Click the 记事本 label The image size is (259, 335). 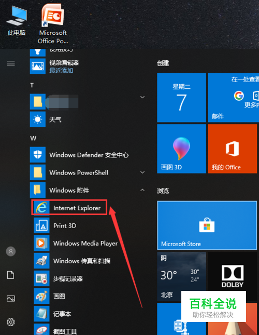coord(62,314)
